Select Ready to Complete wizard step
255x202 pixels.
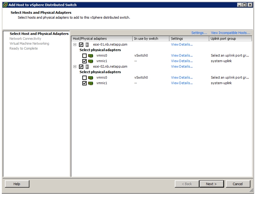tap(24, 48)
